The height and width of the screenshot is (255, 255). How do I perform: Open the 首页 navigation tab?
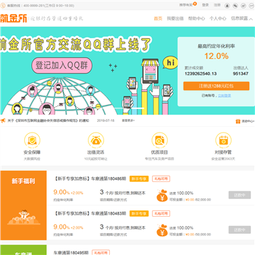tap(158, 18)
